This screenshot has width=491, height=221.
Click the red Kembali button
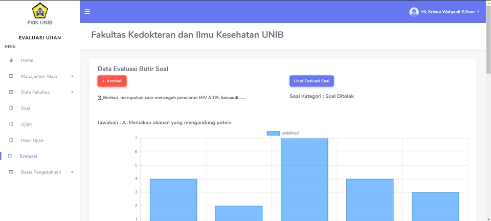[x=112, y=81]
